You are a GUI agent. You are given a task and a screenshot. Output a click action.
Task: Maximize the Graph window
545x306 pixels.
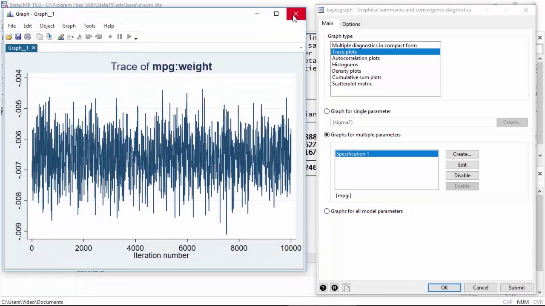pyautogui.click(x=276, y=14)
